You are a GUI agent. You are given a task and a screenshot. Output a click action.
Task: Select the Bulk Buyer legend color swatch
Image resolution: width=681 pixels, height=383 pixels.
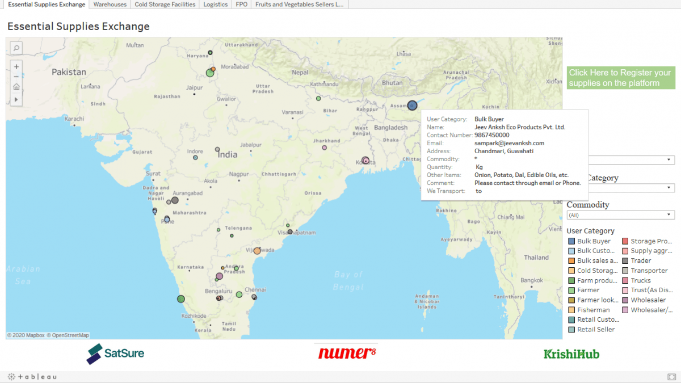coord(571,241)
